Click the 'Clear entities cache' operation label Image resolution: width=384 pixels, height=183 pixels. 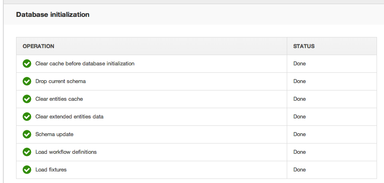(x=59, y=99)
